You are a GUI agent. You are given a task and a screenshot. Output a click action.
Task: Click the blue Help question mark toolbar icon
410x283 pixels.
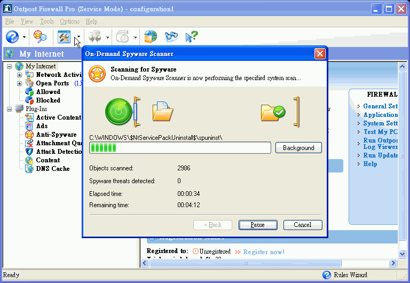pos(12,37)
